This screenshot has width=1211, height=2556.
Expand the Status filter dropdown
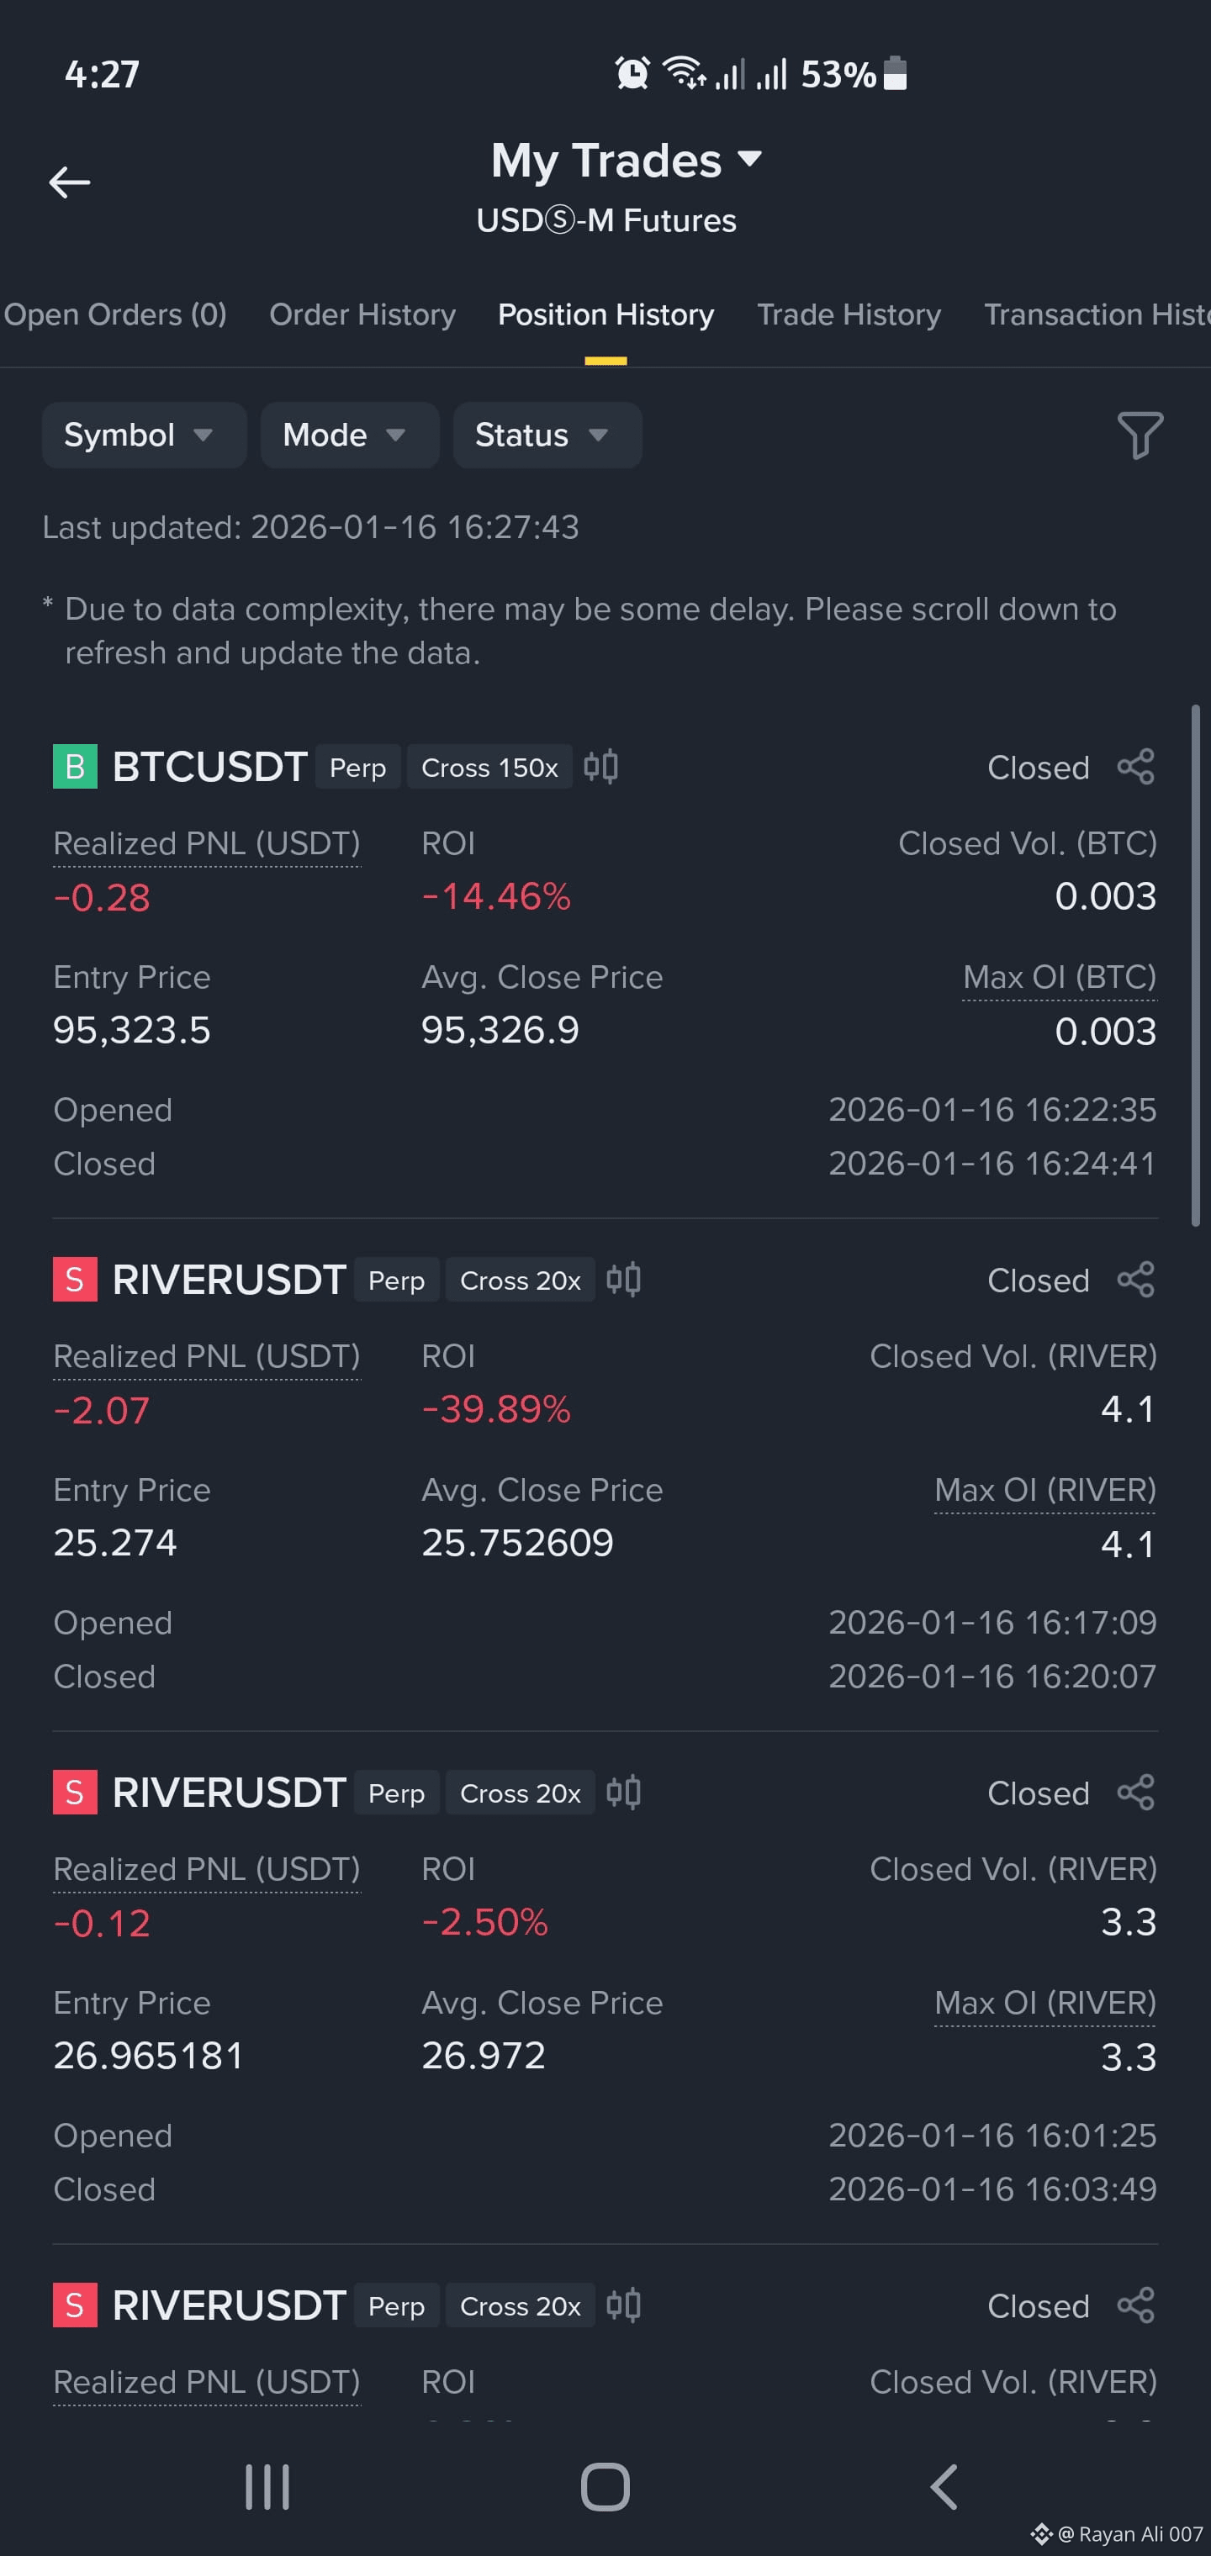point(547,435)
